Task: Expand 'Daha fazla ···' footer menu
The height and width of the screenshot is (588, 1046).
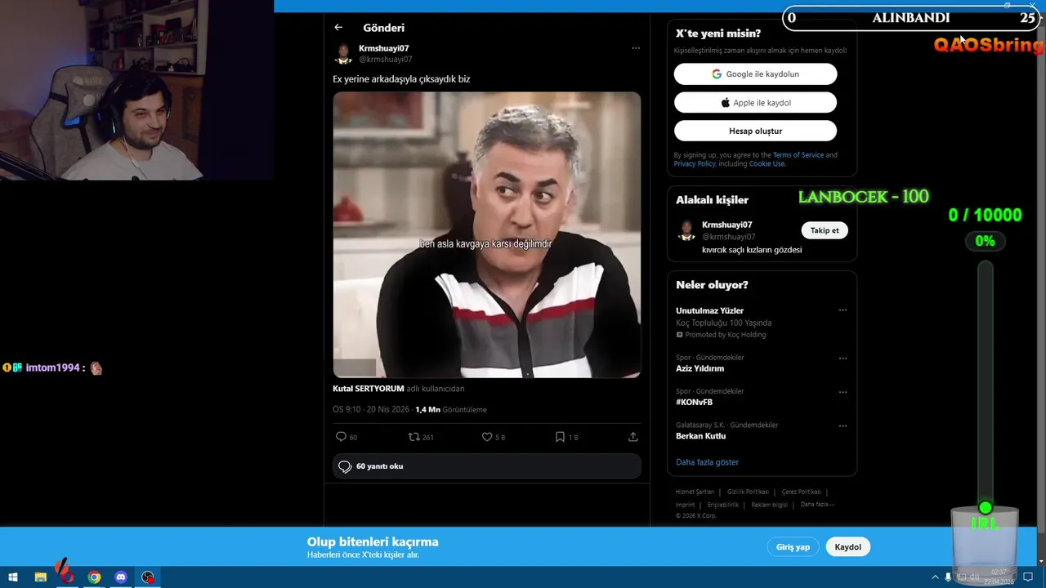Action: click(x=817, y=505)
